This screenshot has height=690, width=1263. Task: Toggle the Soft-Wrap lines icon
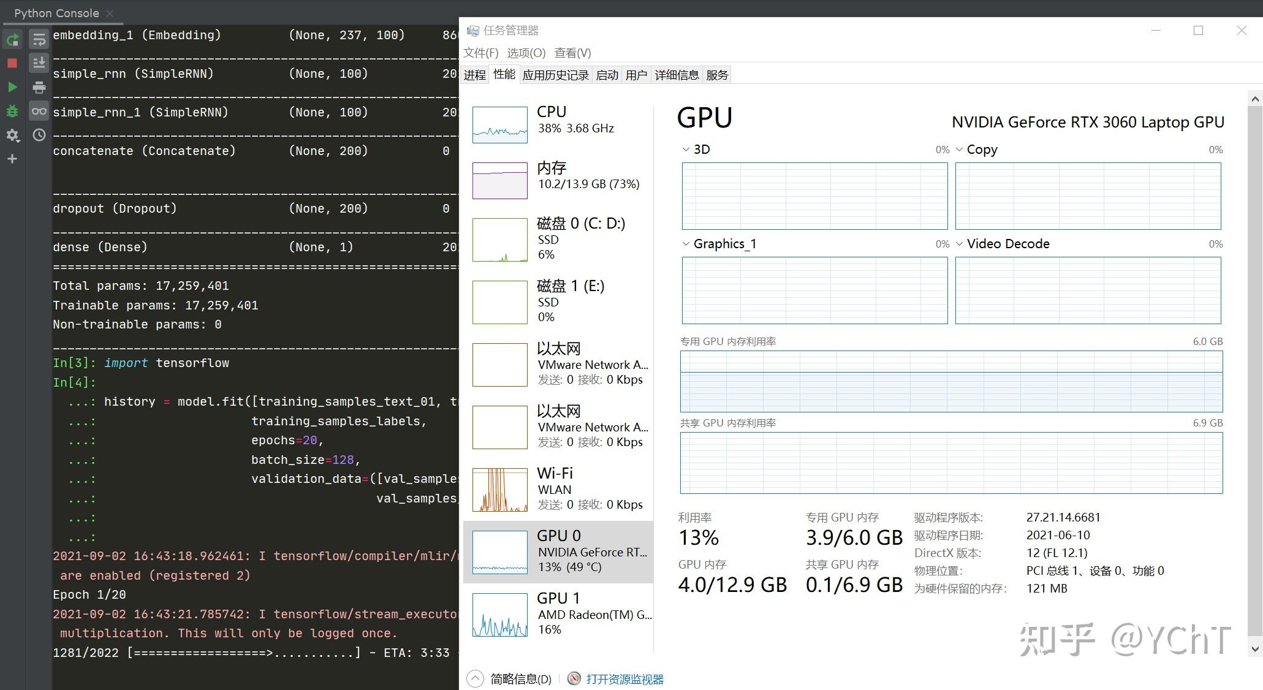coord(39,39)
